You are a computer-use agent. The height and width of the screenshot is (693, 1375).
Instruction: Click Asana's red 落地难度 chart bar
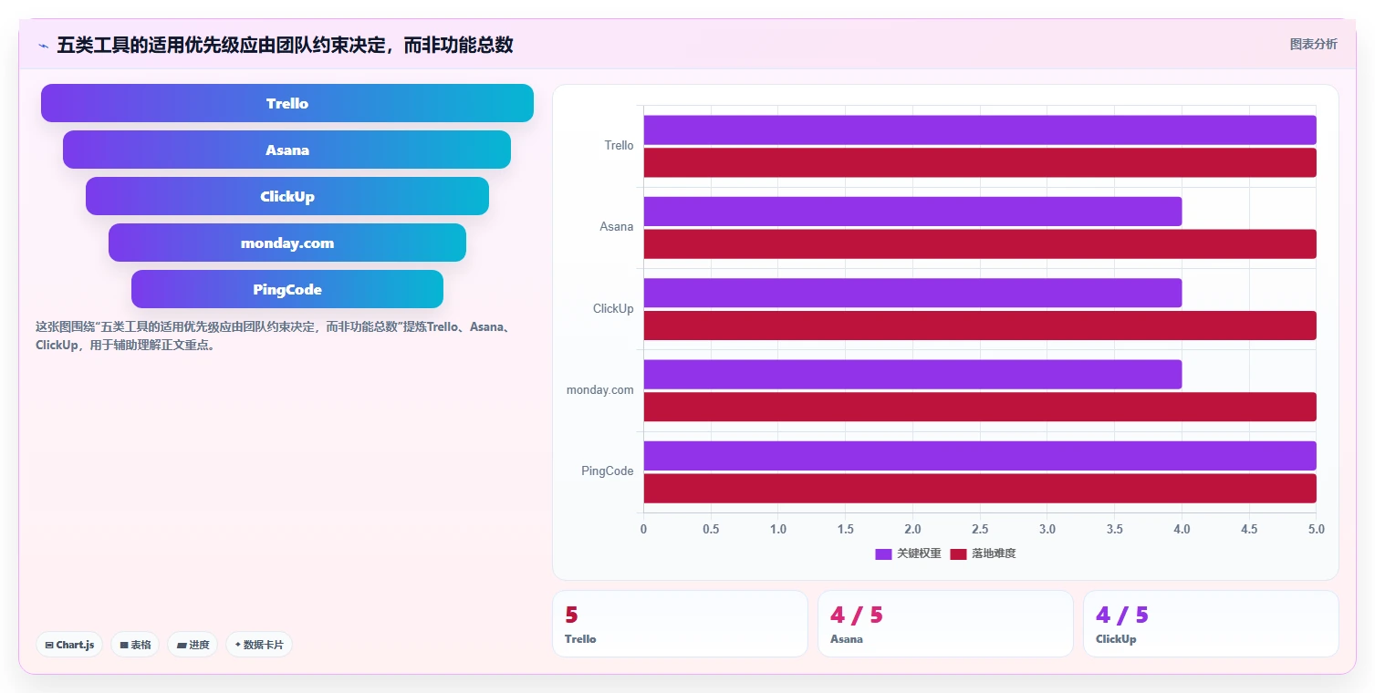pos(980,243)
